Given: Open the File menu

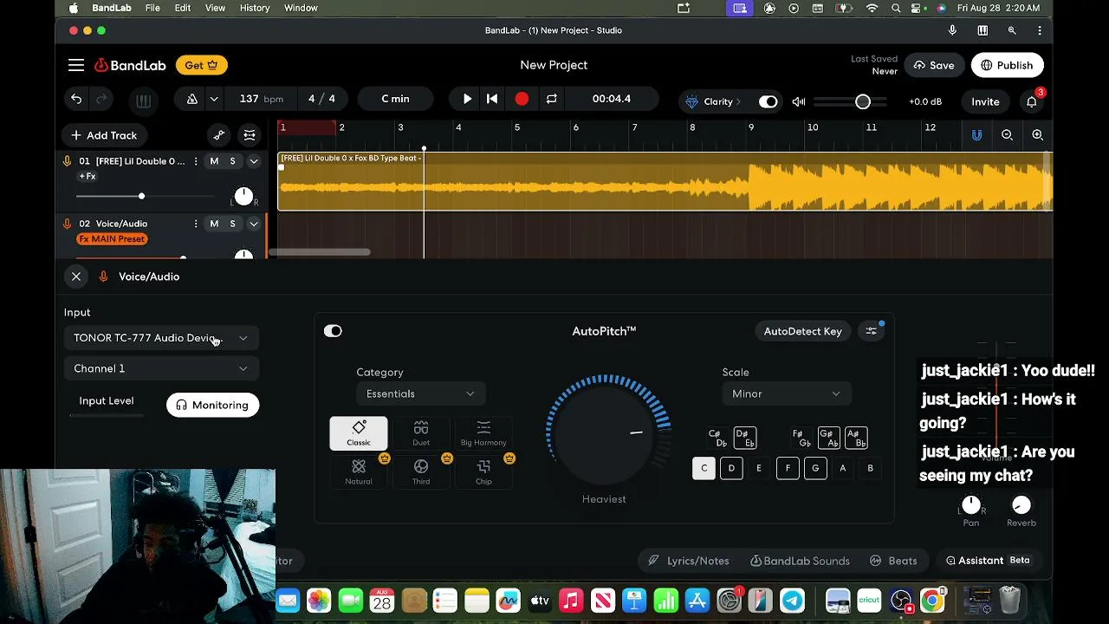Looking at the screenshot, I should coord(152,8).
